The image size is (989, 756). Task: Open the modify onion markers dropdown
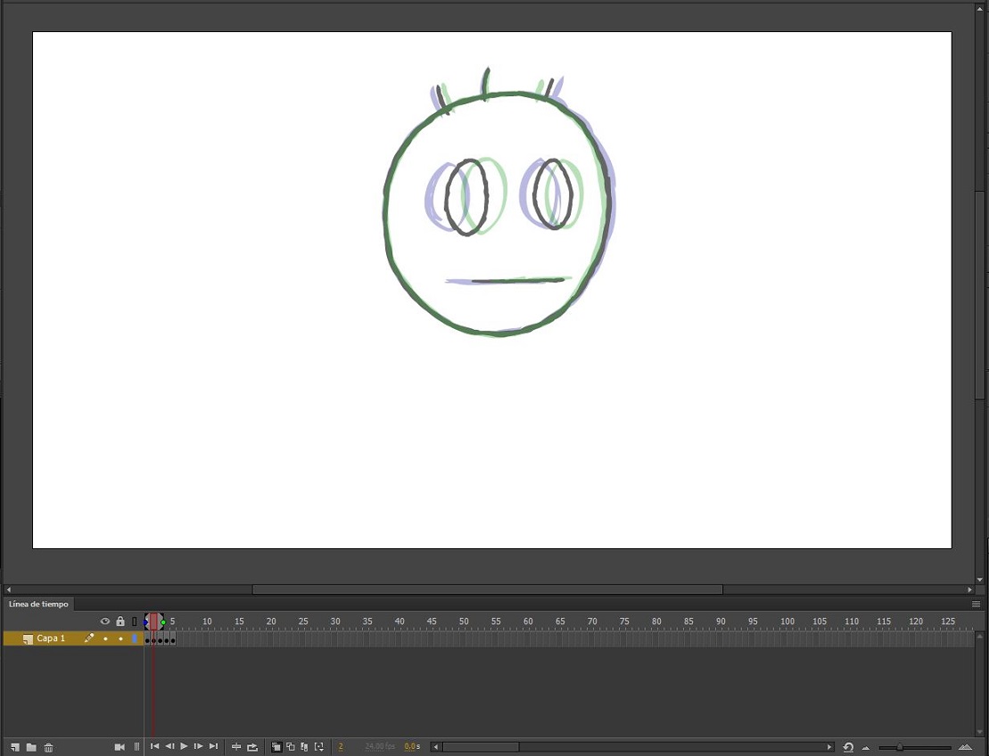[x=320, y=747]
